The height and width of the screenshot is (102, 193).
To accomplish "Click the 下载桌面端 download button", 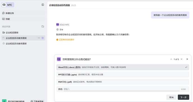I will coord(37,101).
